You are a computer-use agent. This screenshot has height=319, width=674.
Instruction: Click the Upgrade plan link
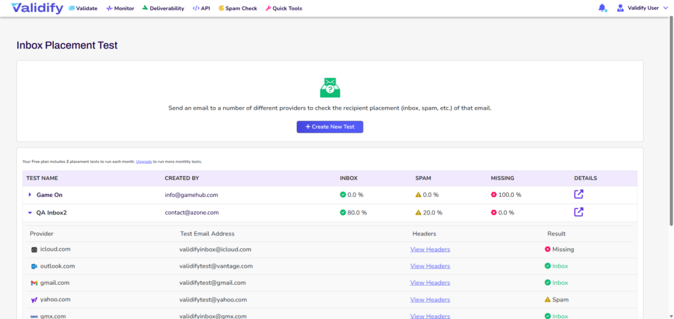(x=143, y=161)
